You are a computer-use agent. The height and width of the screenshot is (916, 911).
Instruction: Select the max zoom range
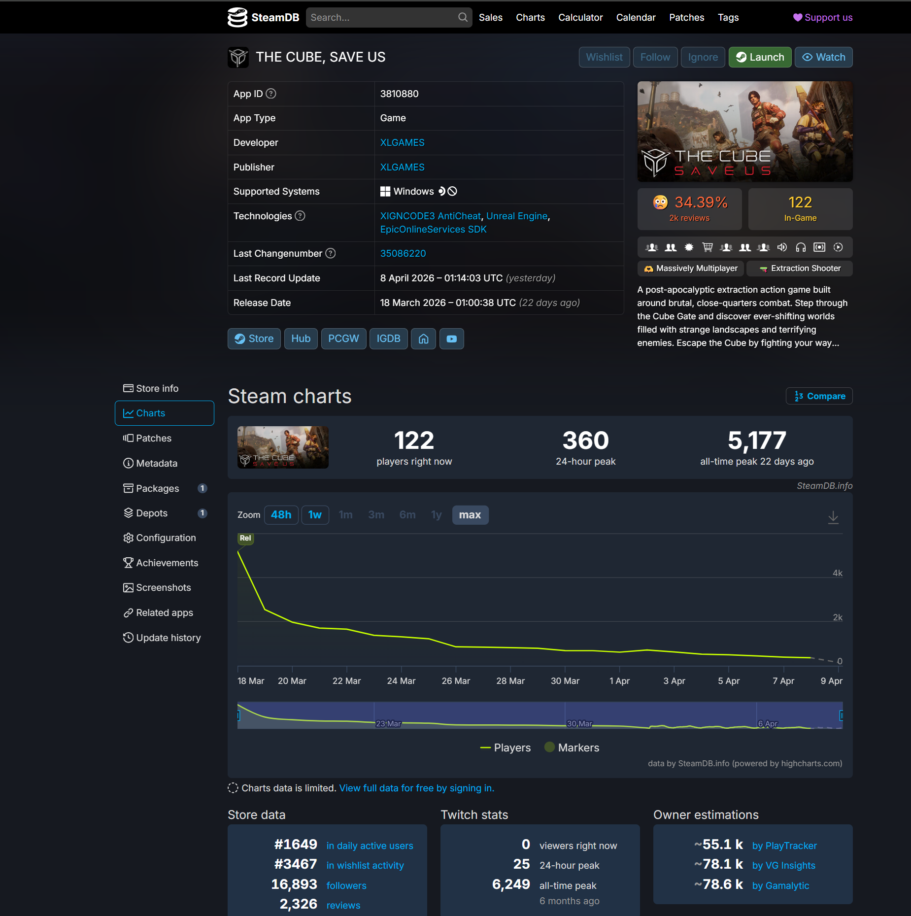tap(470, 515)
